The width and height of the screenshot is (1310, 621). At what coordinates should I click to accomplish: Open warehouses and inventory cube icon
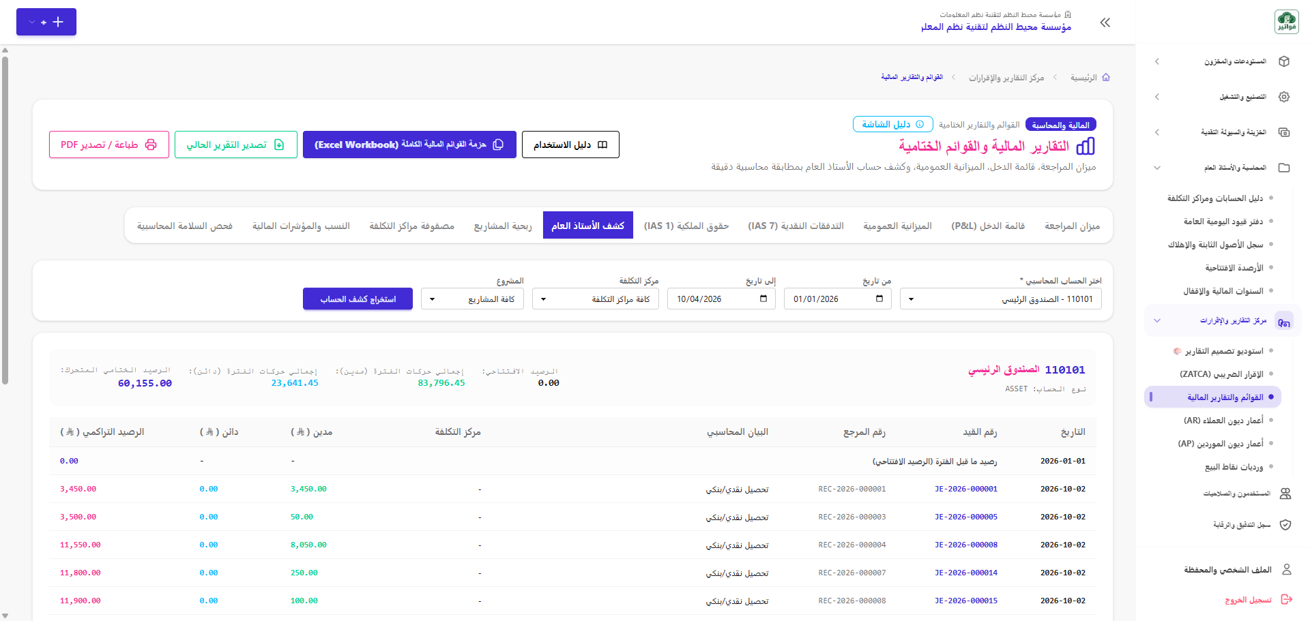tap(1284, 61)
